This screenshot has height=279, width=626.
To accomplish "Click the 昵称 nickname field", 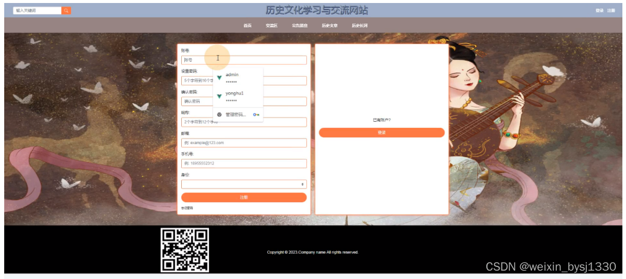I will (x=244, y=122).
